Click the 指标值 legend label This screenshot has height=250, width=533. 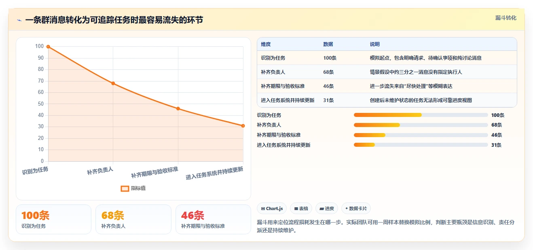coord(138,188)
